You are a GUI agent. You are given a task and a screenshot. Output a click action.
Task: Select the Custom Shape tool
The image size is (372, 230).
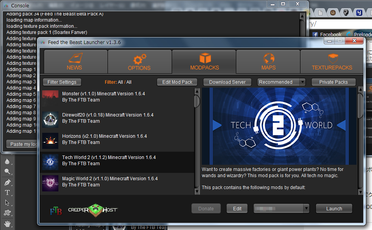pos(7,213)
